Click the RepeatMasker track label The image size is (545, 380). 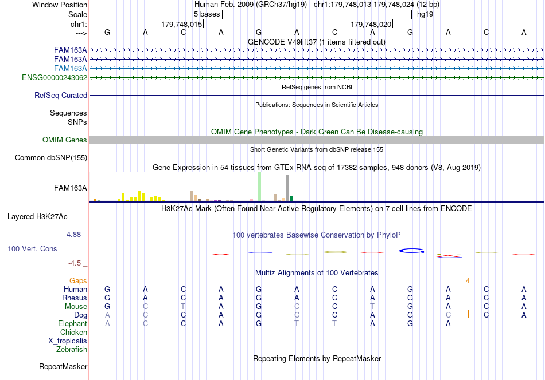click(x=63, y=367)
